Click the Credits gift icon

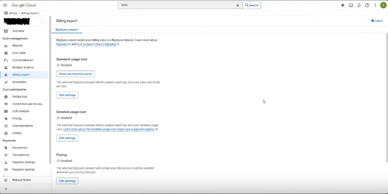point(6,133)
